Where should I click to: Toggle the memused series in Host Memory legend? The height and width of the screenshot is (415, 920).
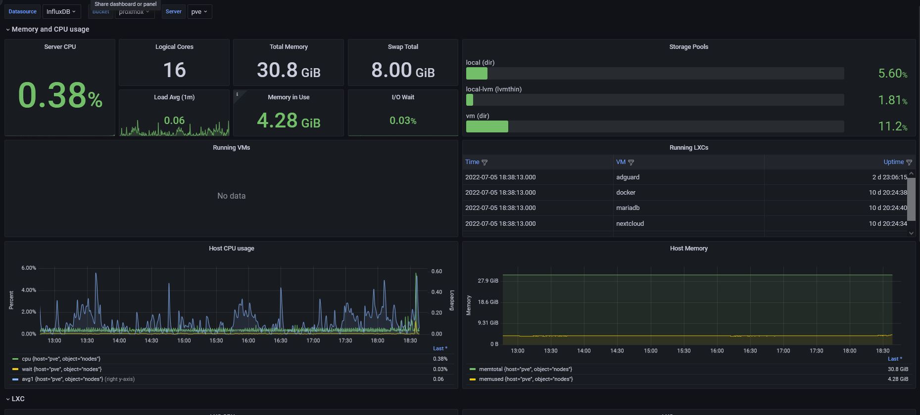pos(526,379)
